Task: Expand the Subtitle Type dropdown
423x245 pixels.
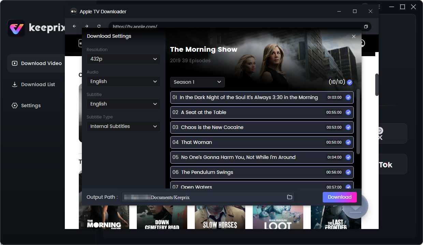Action: (x=123, y=126)
